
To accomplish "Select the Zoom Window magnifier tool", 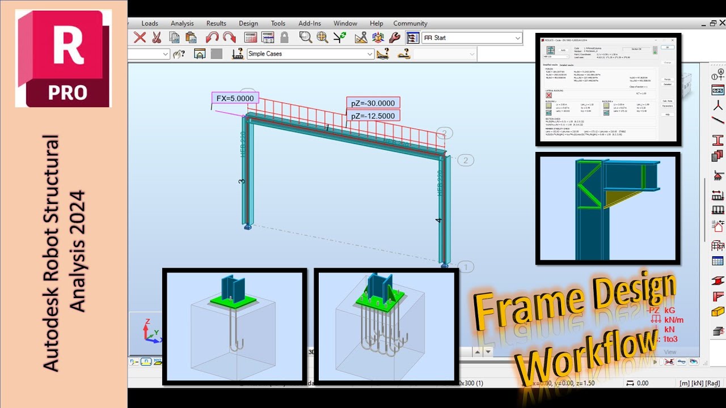I will click(306, 37).
